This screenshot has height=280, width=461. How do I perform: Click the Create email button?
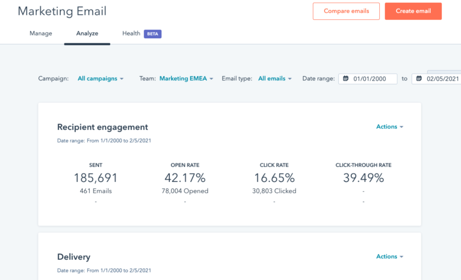pos(413,11)
